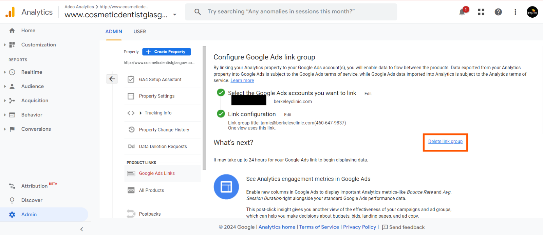Screen dimensions: 543x235
Task: Open Data Deletion Requests menu item
Action: 163,146
